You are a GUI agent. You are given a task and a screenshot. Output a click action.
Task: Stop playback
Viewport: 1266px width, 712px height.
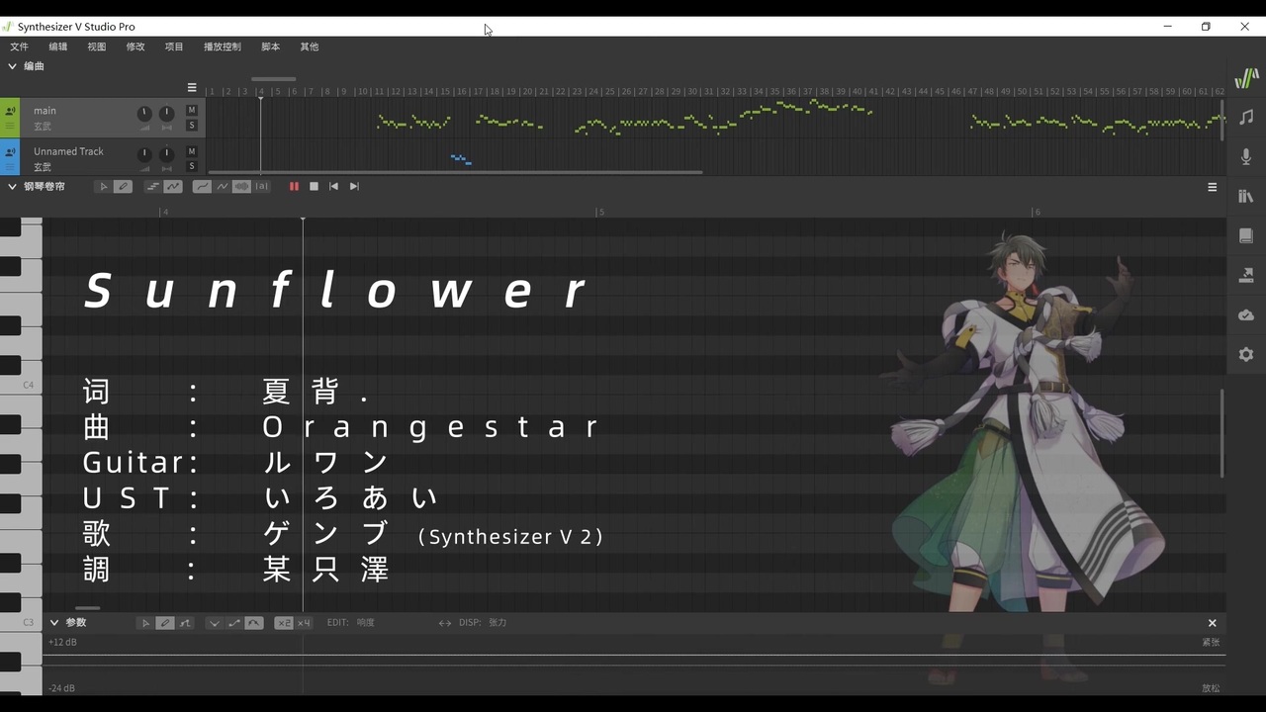[314, 186]
